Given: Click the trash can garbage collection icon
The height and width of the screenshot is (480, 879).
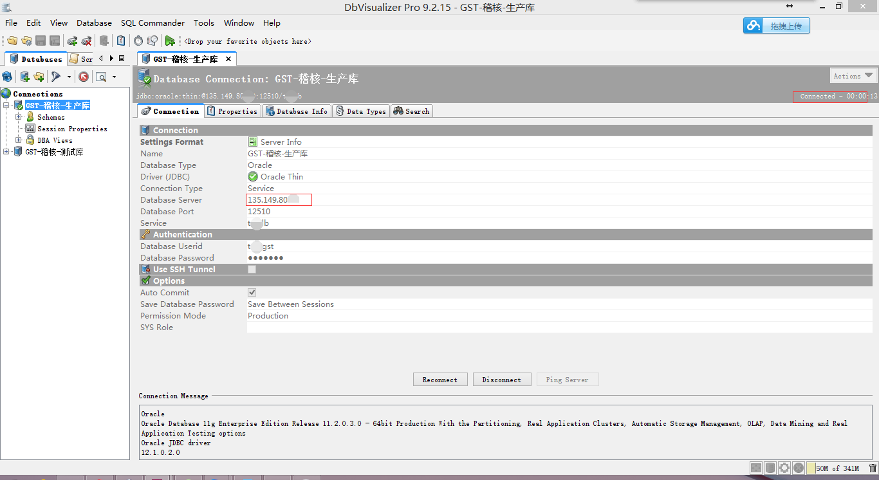Looking at the screenshot, I should (873, 468).
